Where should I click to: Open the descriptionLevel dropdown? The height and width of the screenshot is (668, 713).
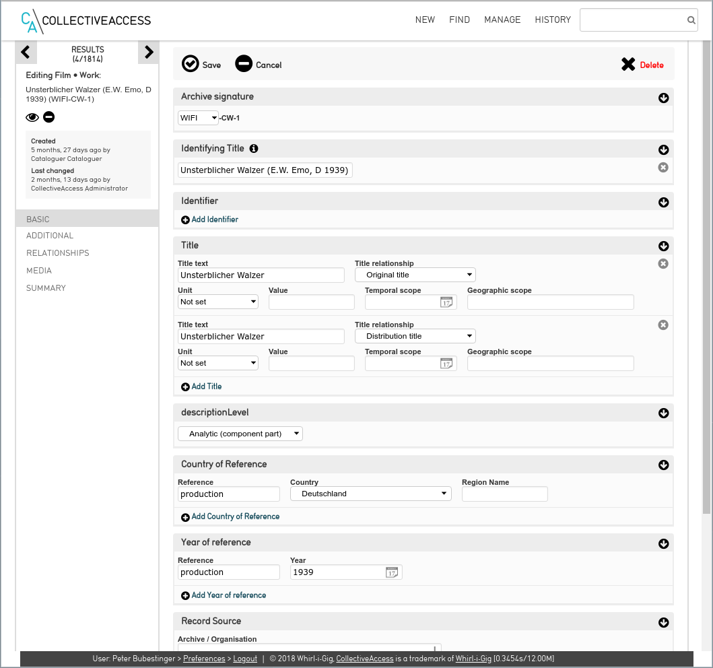pyautogui.click(x=240, y=434)
